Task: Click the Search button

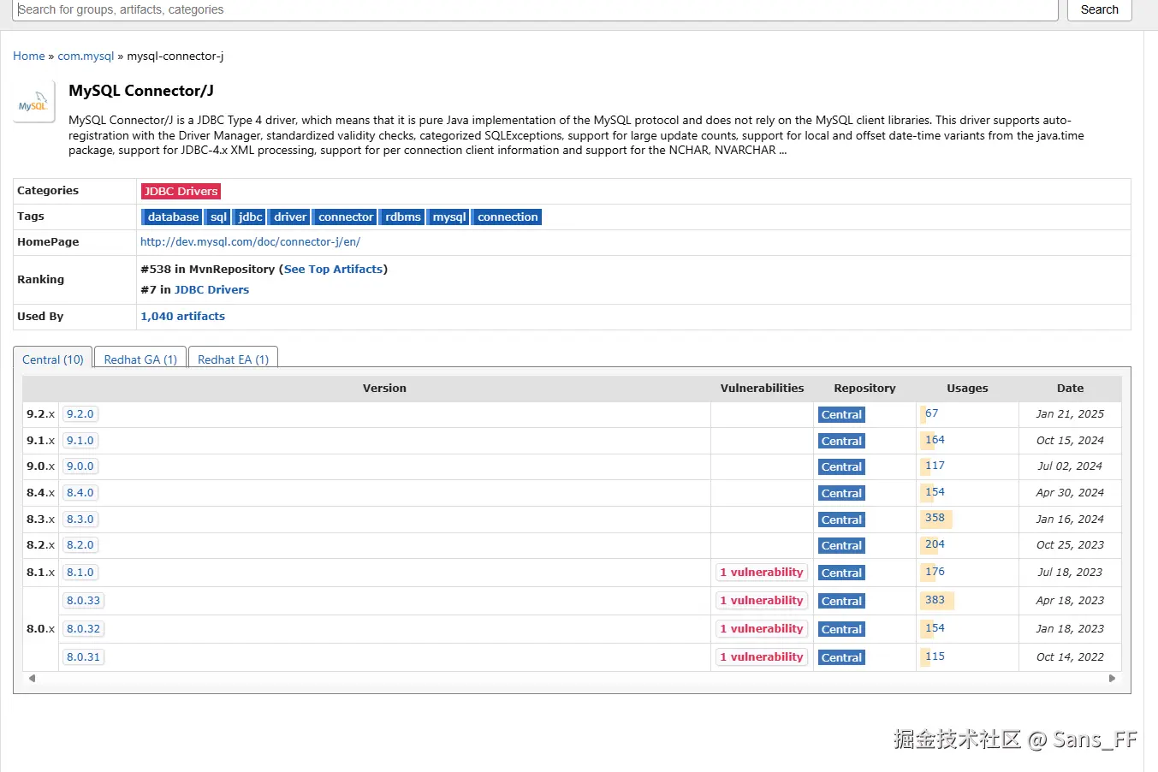Action: point(1099,9)
